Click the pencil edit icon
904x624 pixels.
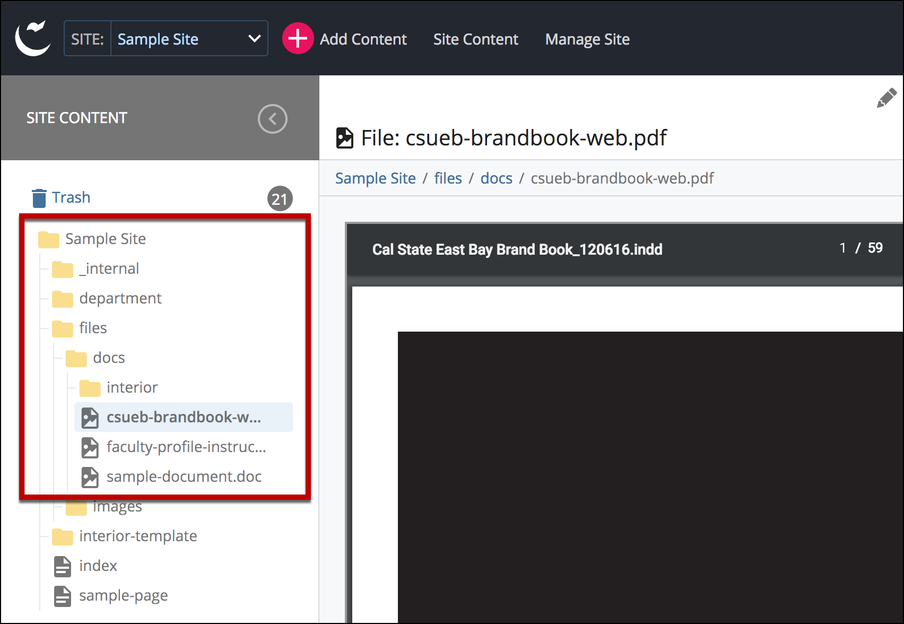pos(886,98)
